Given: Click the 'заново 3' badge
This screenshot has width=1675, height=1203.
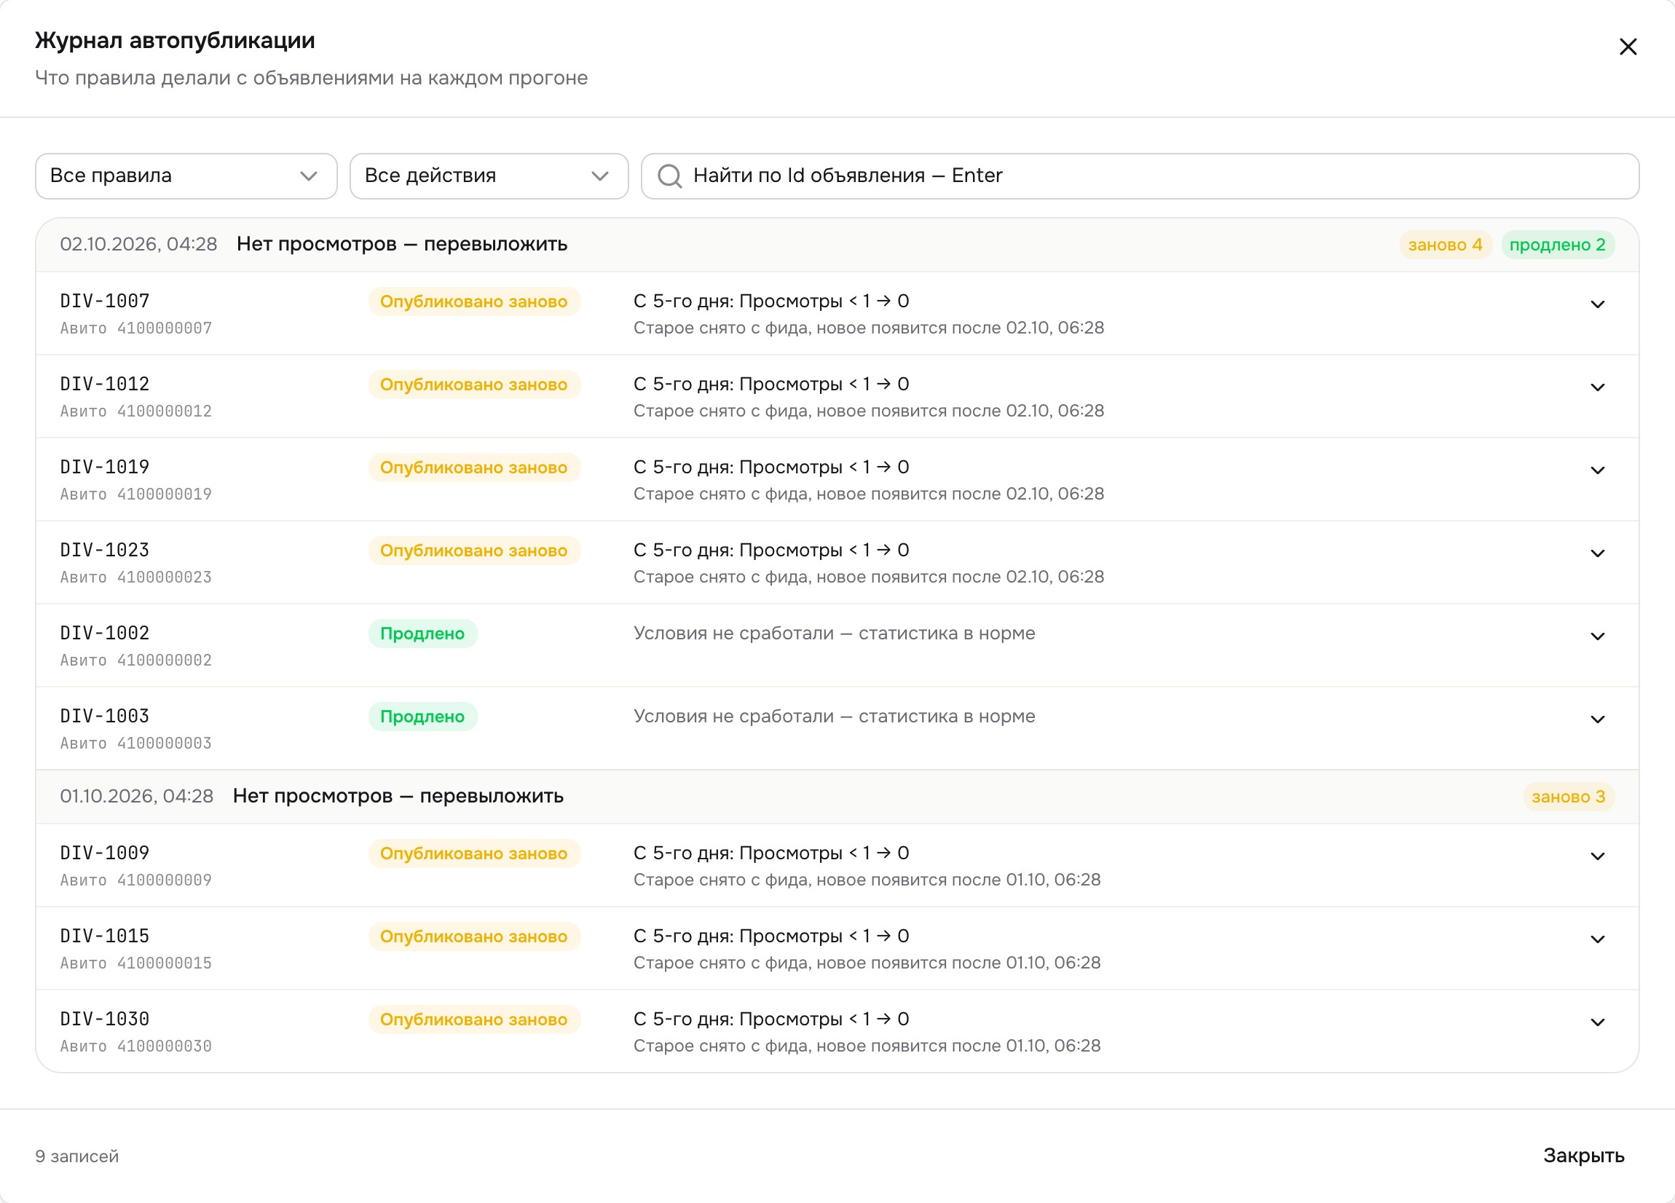Looking at the screenshot, I should coord(1568,797).
